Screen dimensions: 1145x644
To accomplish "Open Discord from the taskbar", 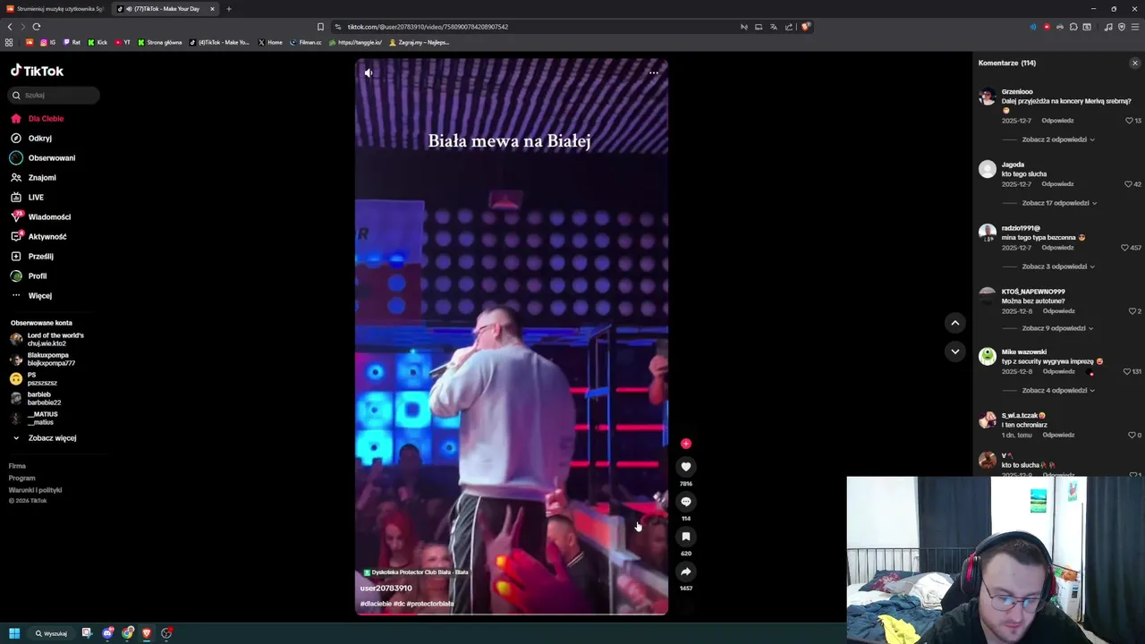I will point(108,633).
